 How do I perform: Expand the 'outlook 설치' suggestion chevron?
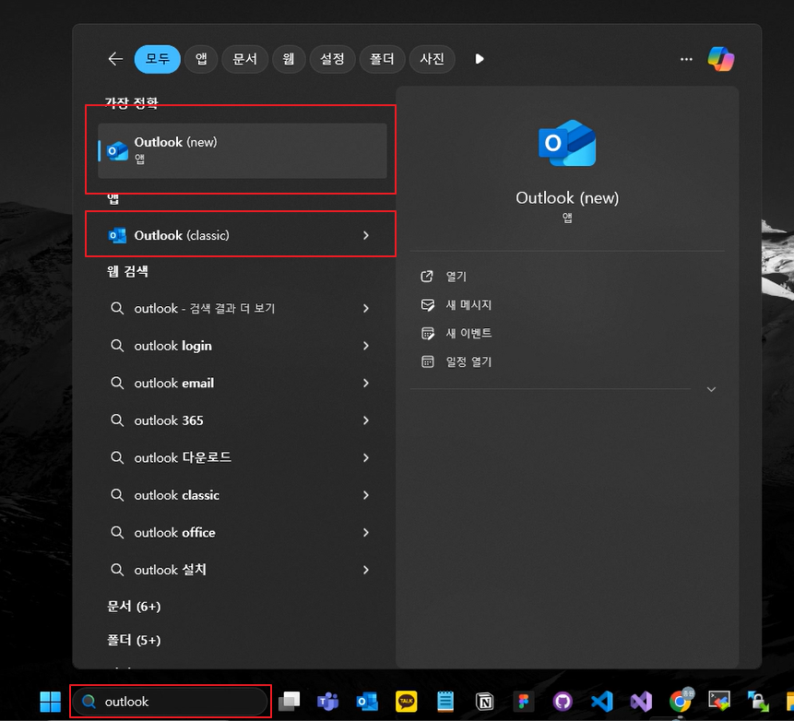click(x=366, y=570)
